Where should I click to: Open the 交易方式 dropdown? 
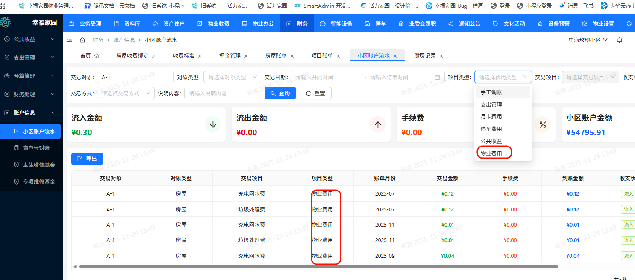(x=126, y=93)
